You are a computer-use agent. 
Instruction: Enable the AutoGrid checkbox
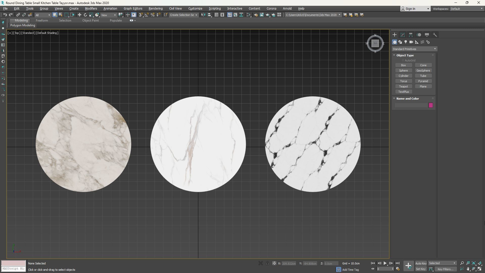pos(403,60)
